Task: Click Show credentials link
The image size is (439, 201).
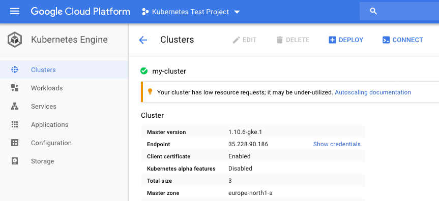Action: [337, 144]
